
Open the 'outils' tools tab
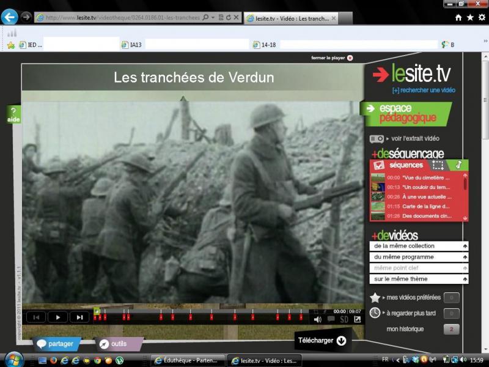pyautogui.click(x=119, y=344)
